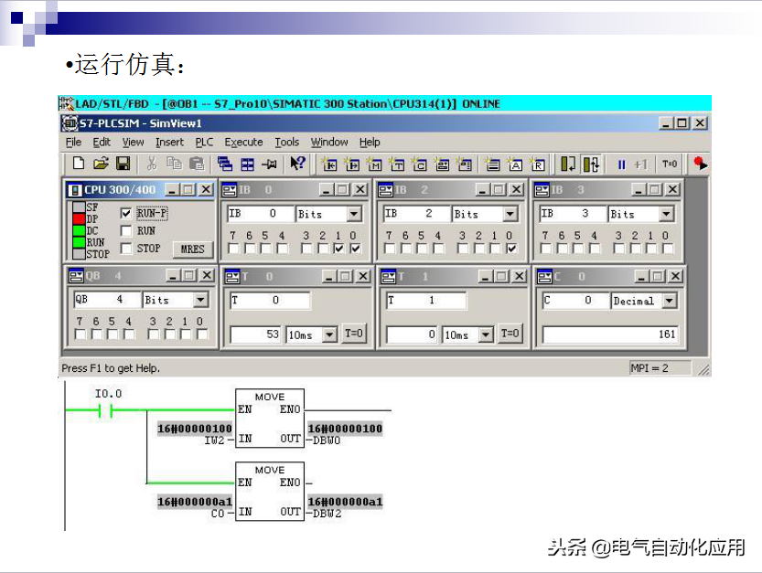The width and height of the screenshot is (762, 573).
Task: Activate the context help arrow icon
Action: (297, 164)
